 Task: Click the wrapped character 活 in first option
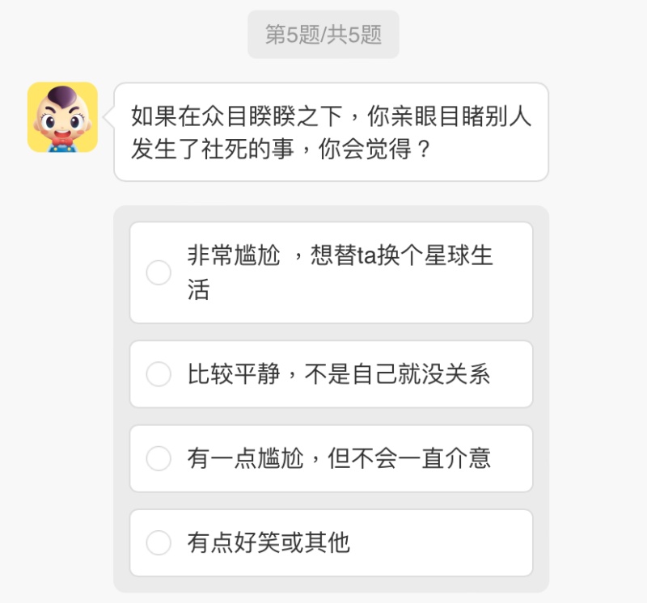(199, 289)
